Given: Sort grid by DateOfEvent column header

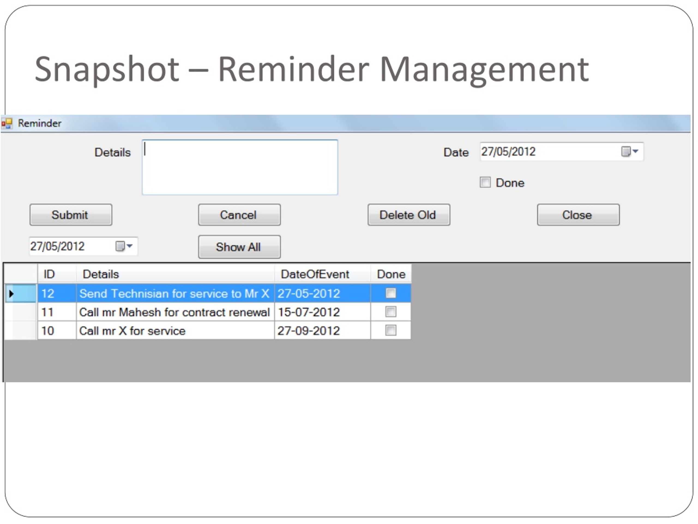Looking at the screenshot, I should point(323,274).
